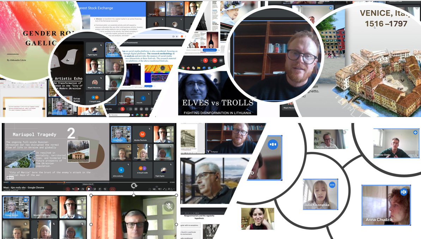Open Firefox icon next to Wyszukaj search
The height and width of the screenshot is (239, 421).
(x=146, y=115)
